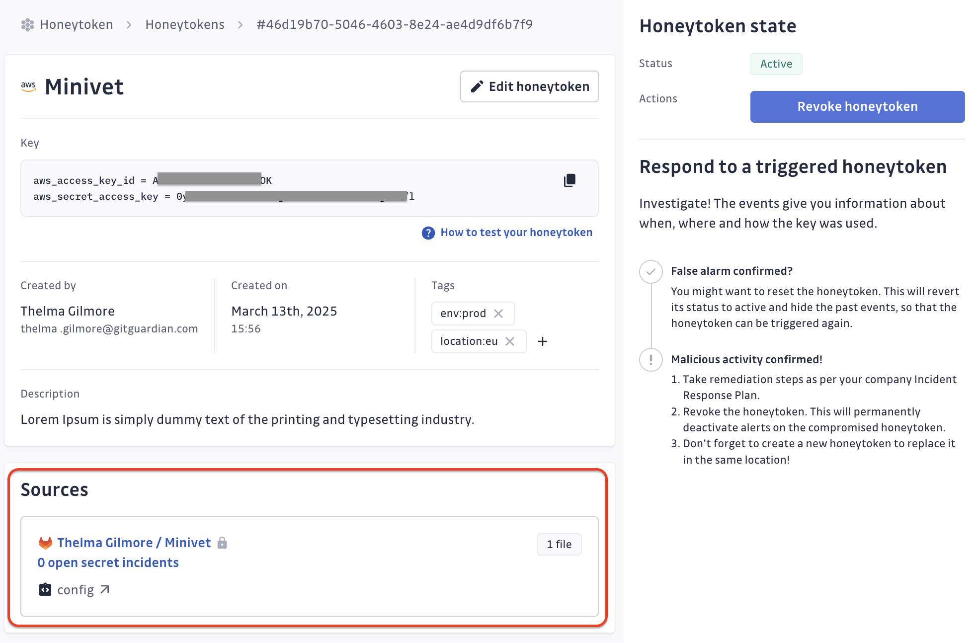Click the Malicious activity confirmed! heading
The image size is (977, 643).
coord(746,359)
